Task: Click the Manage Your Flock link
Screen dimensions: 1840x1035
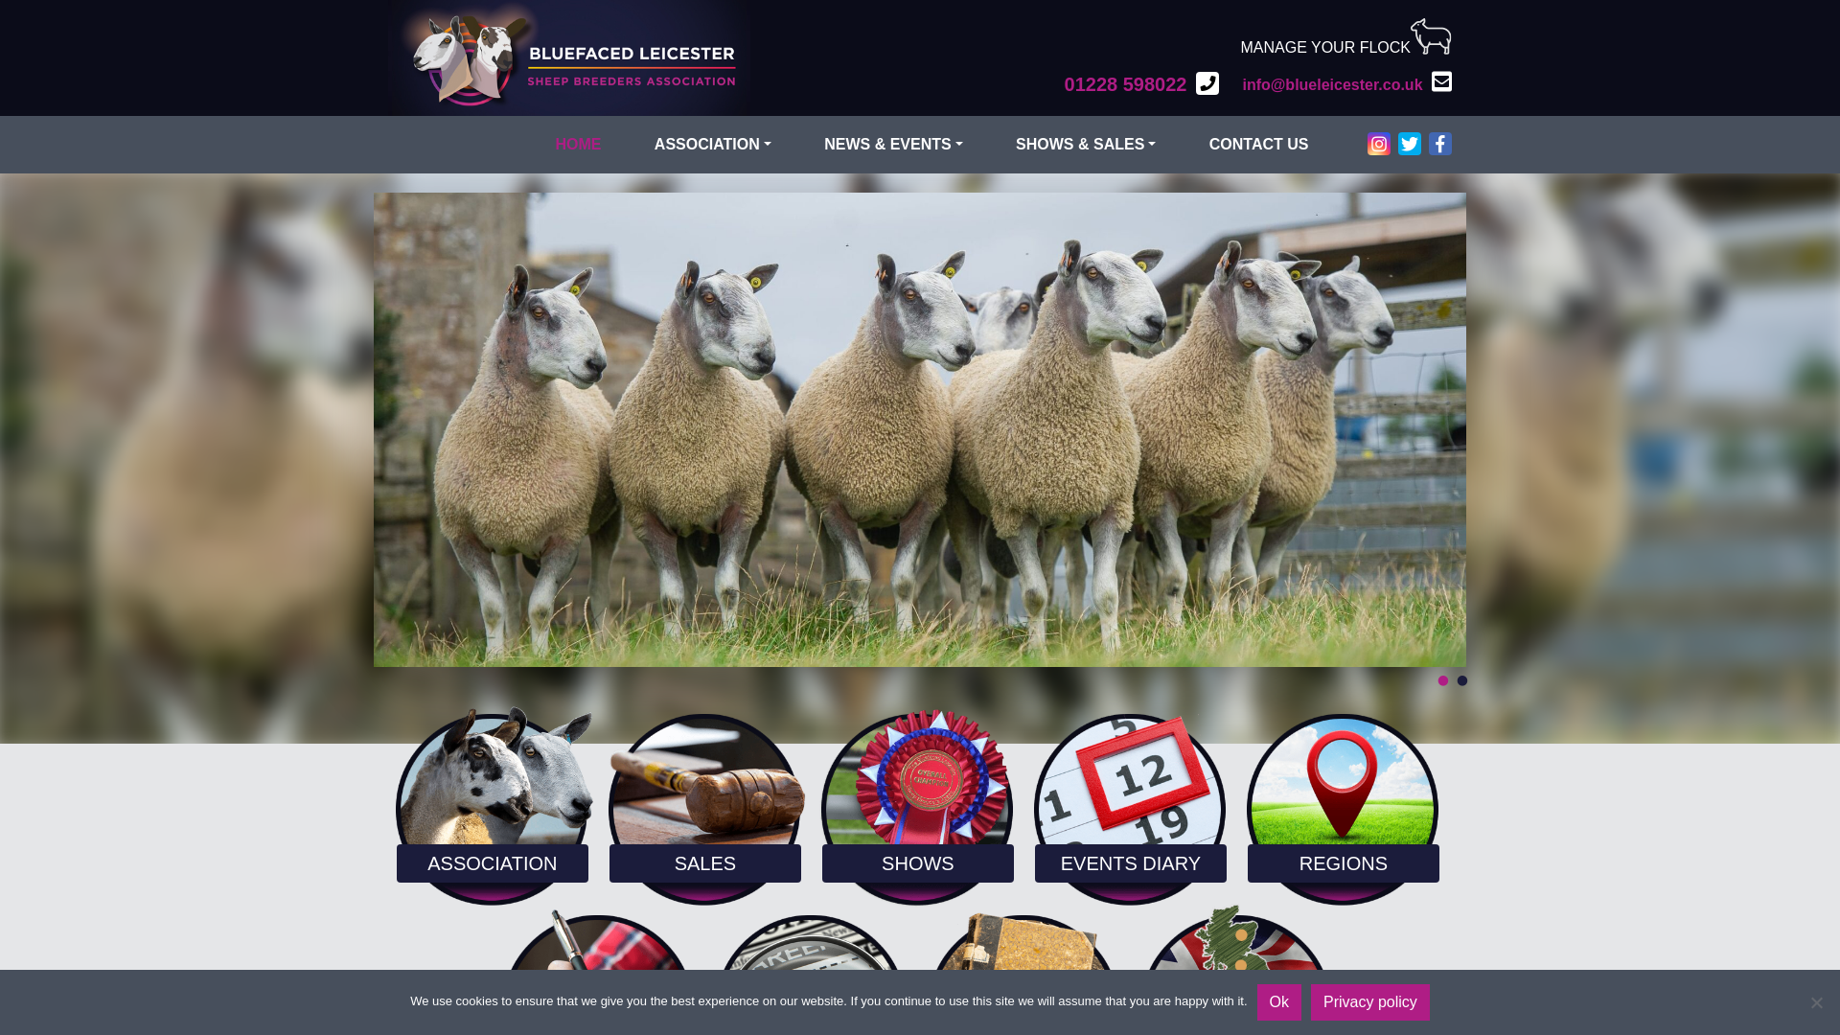Action: (1325, 47)
